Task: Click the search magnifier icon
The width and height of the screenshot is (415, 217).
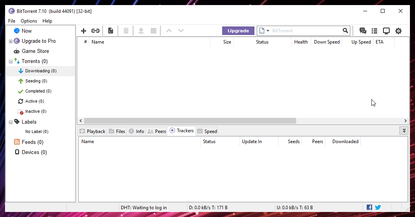Action: click(x=345, y=31)
